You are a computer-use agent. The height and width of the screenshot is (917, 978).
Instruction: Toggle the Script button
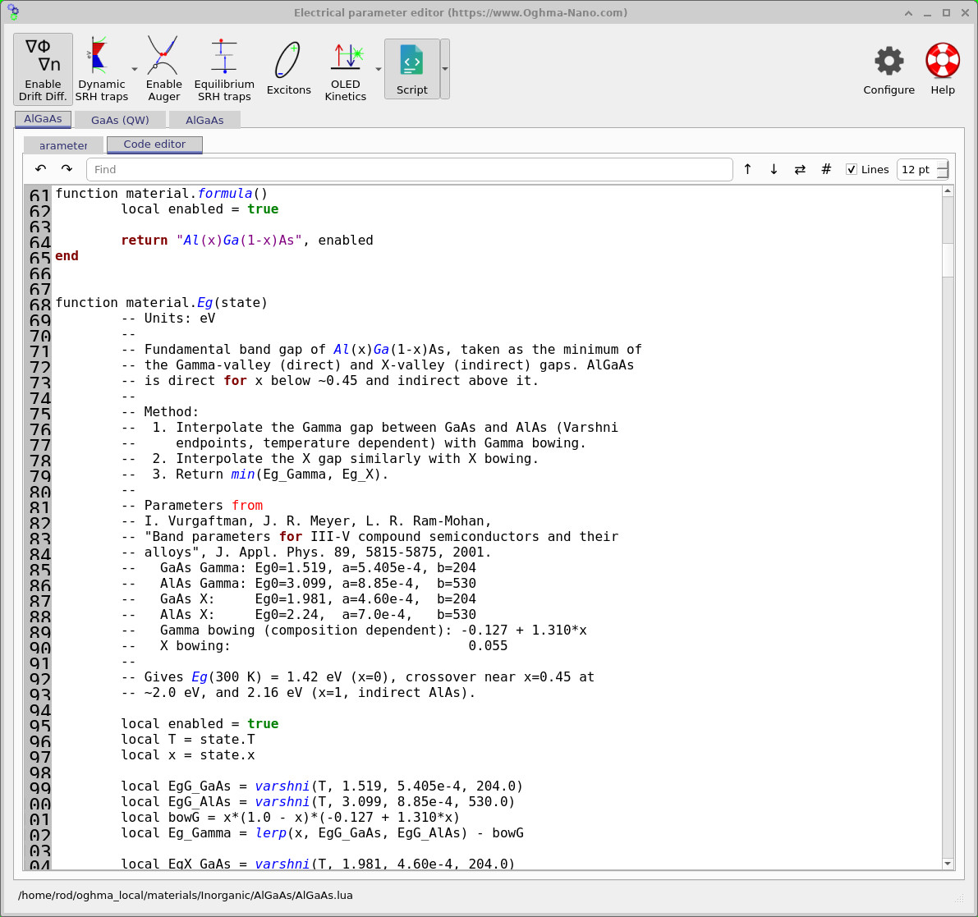click(412, 69)
